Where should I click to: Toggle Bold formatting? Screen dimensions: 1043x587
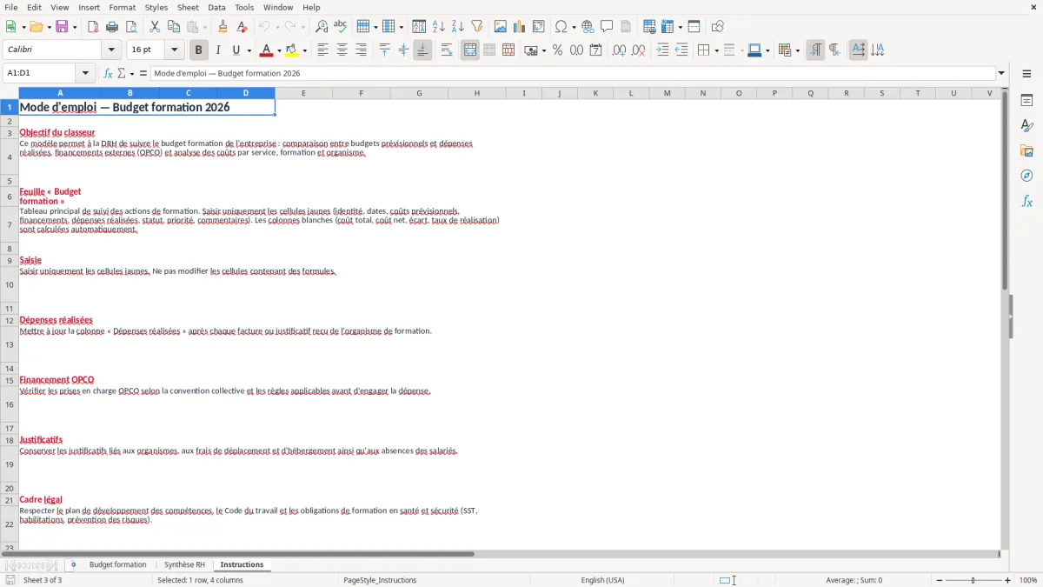[x=198, y=50]
